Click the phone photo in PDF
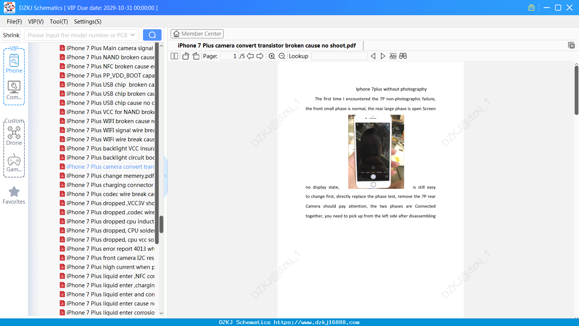The image size is (579, 326). pos(376,152)
